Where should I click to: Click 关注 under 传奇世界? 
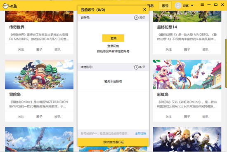(x=21, y=49)
